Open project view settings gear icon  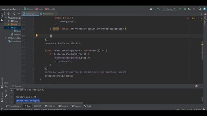[x=14, y=14]
